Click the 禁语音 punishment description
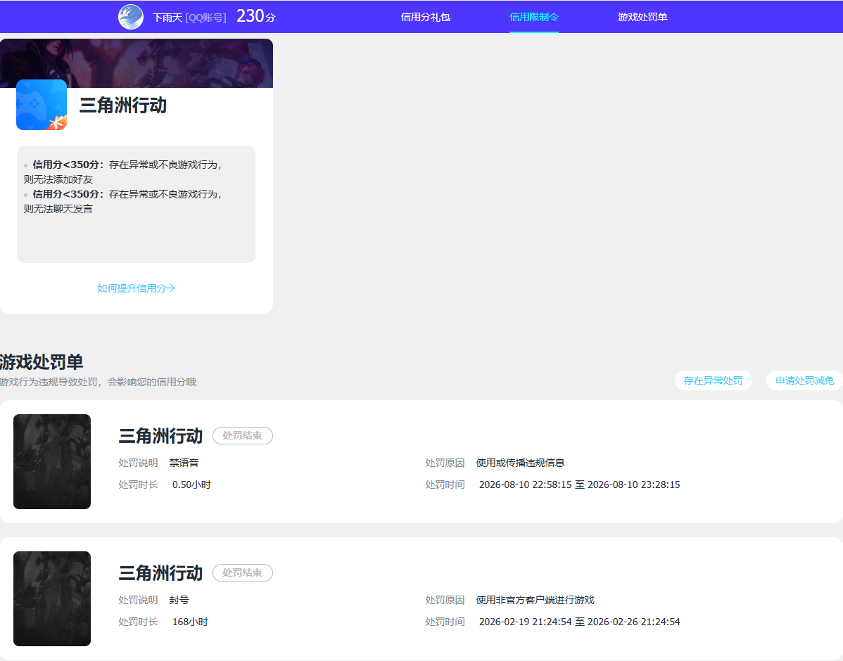Image resolution: width=843 pixels, height=661 pixels. 184,463
